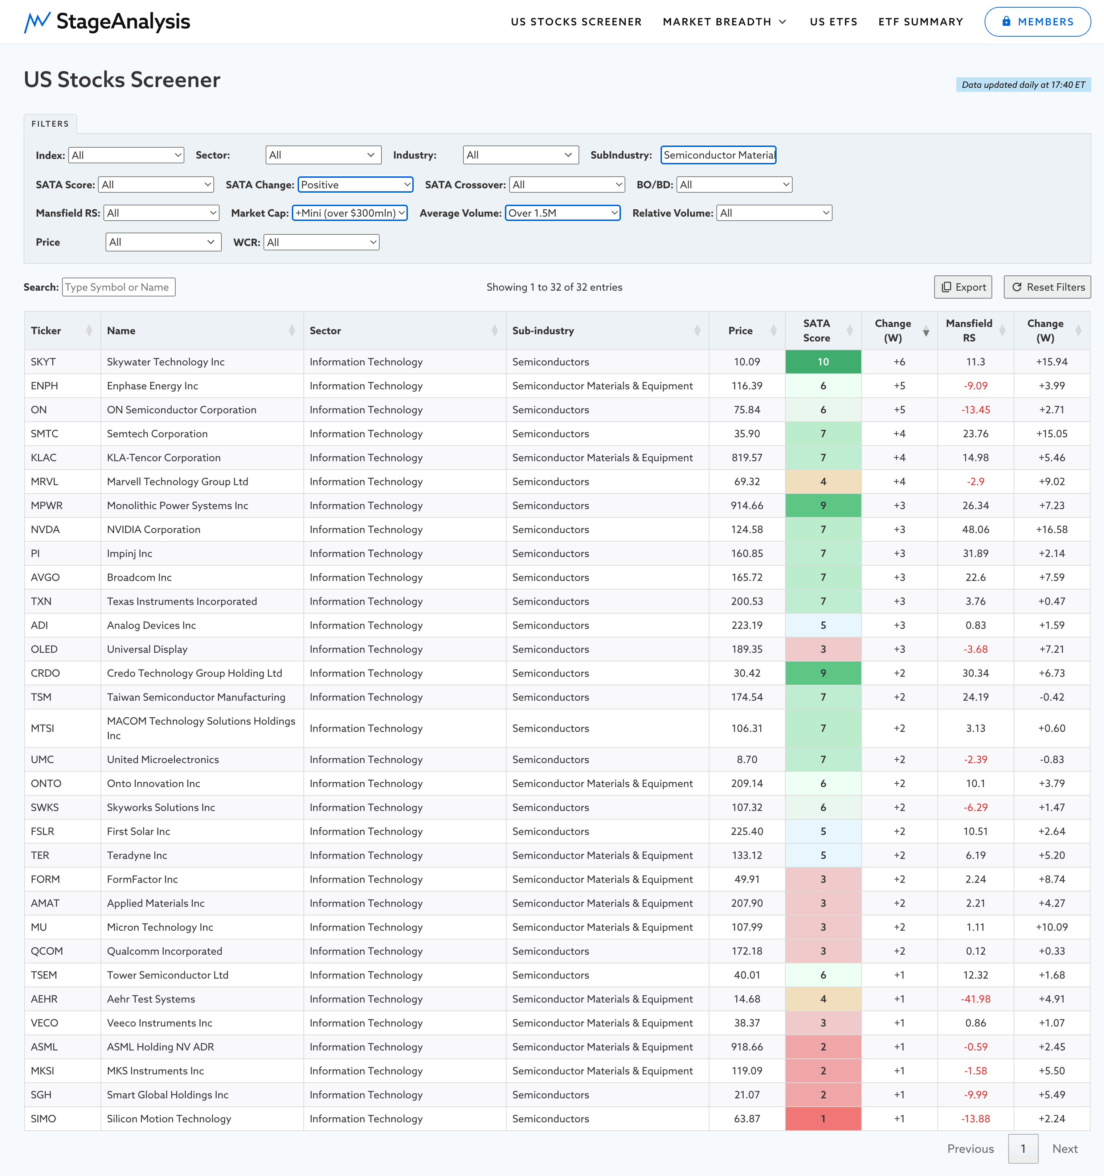Open the Sector filter dropdown
The height and width of the screenshot is (1176, 1104).
pyautogui.click(x=323, y=155)
